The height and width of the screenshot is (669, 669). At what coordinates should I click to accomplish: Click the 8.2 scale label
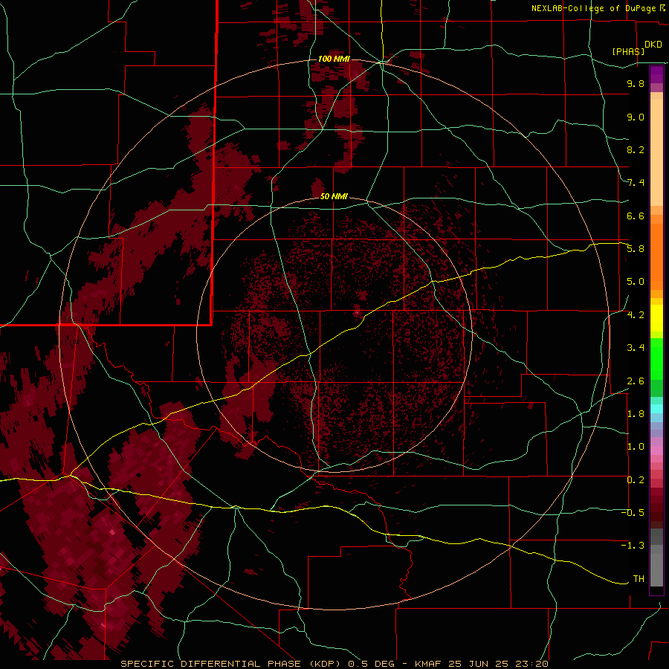pyautogui.click(x=636, y=149)
